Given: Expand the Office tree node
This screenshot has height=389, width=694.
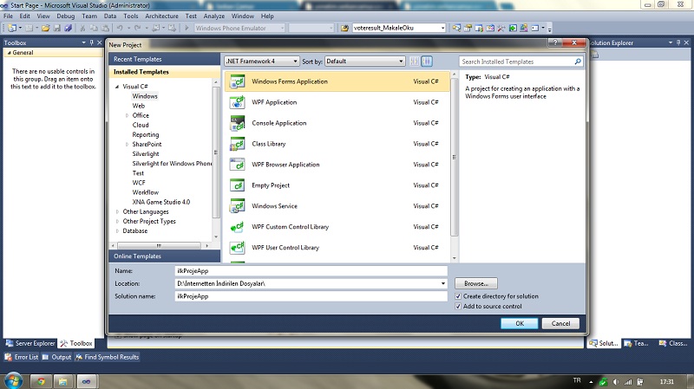Looking at the screenshot, I should coord(127,115).
